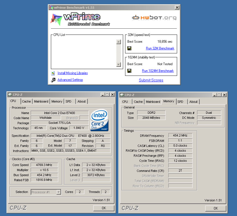Click the save icon beside Run 1024M Benchmark
The width and height of the screenshot is (237, 216).
point(129,71)
